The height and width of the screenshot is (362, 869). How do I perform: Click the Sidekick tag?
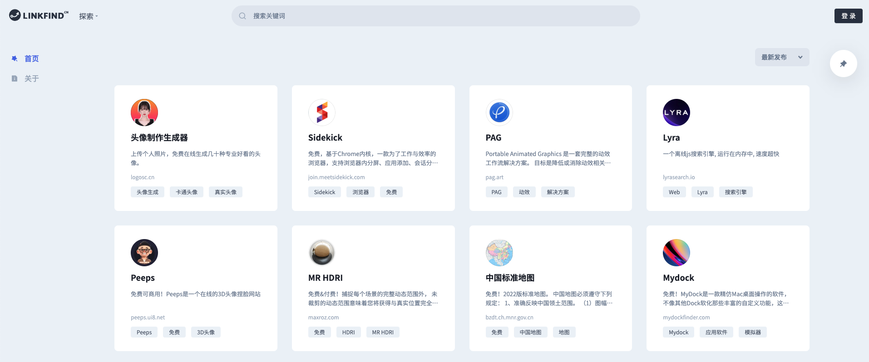[325, 192]
